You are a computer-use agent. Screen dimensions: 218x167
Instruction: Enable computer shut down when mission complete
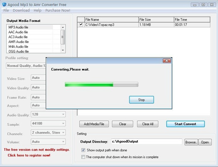(83, 157)
